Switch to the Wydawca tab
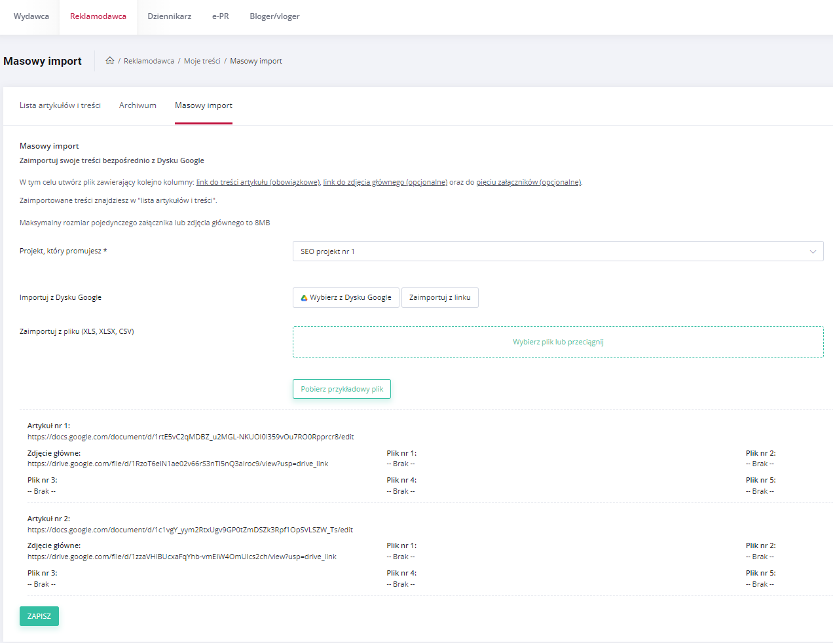The image size is (833, 643). 31,16
